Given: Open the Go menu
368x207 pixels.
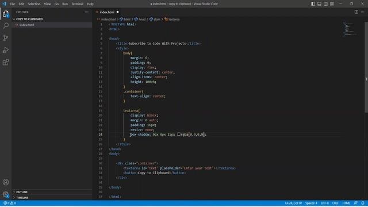Looking at the screenshot, I should pos(56,4).
